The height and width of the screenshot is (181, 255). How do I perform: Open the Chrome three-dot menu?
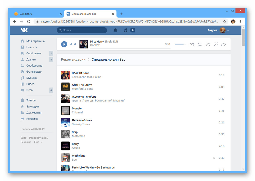tap(240, 21)
